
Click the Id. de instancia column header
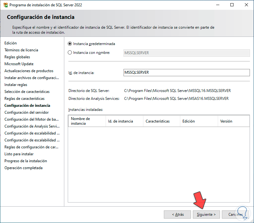pyautogui.click(x=124, y=121)
